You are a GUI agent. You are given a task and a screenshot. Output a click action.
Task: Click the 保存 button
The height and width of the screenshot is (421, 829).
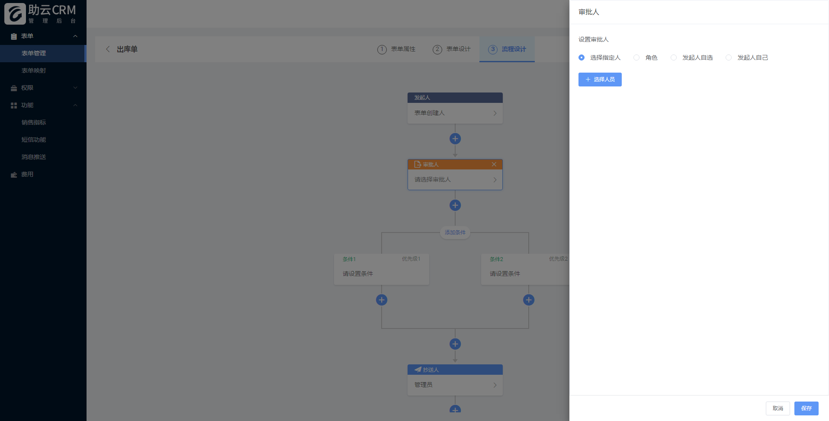tap(806, 408)
